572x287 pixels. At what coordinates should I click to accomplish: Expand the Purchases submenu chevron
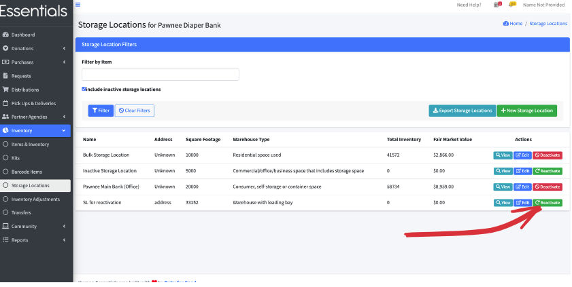coord(64,62)
